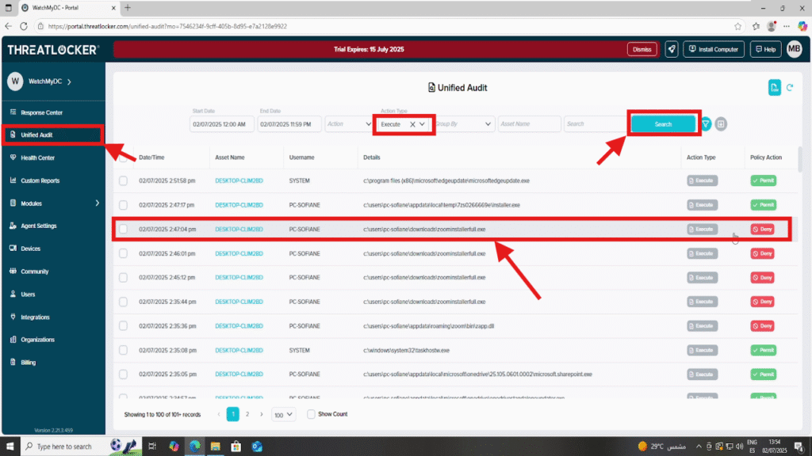Open DESKTOP-CLIM2BD link in 2:35:08 pm row

(239, 350)
